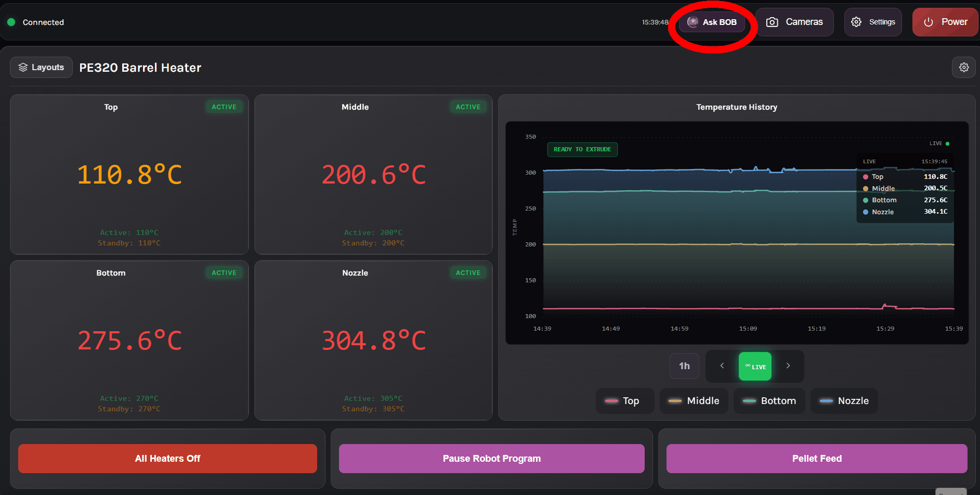
Task: Select the Top heater temperature 110.8°C
Action: point(129,175)
